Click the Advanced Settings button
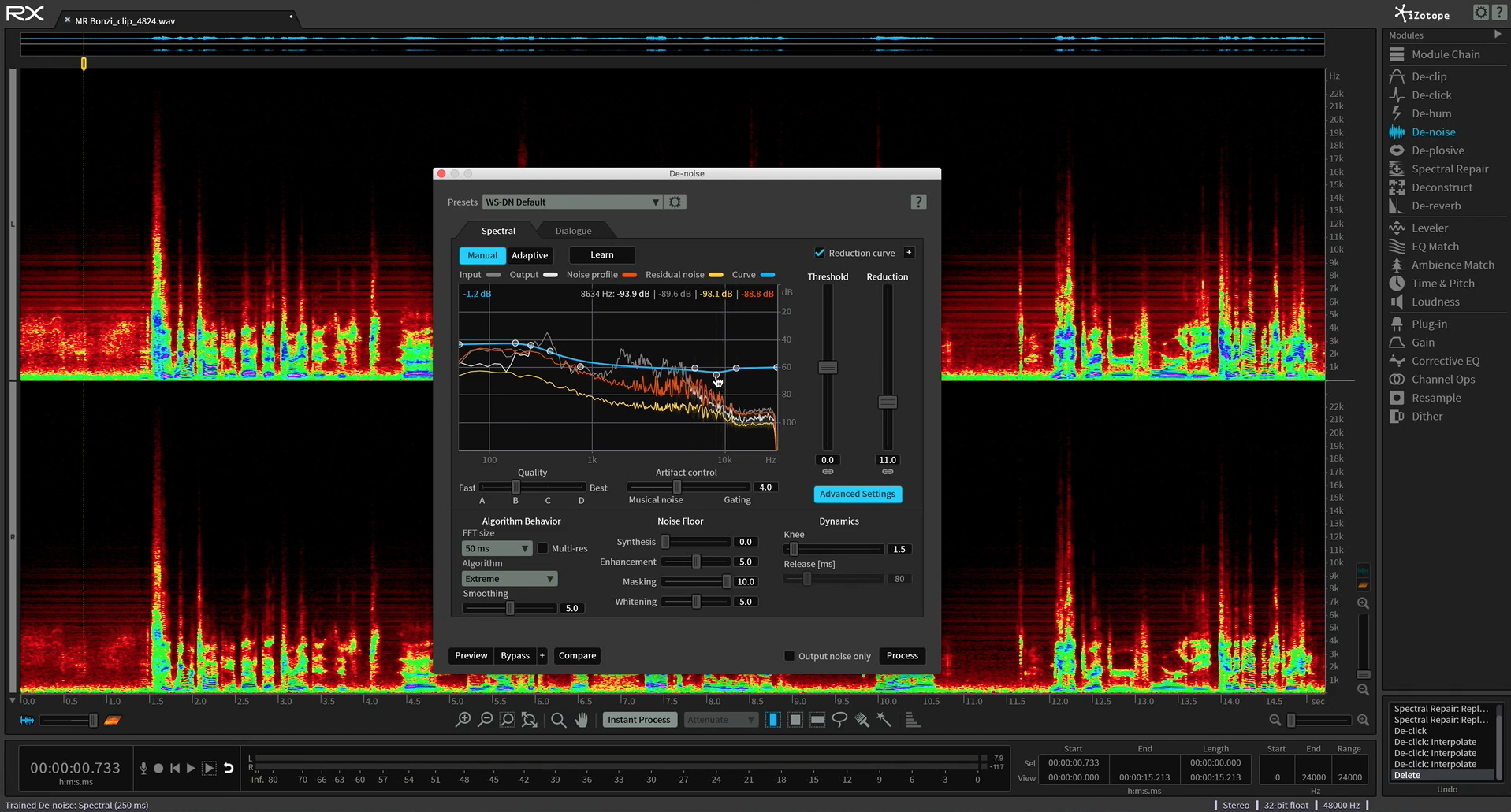 pos(858,494)
